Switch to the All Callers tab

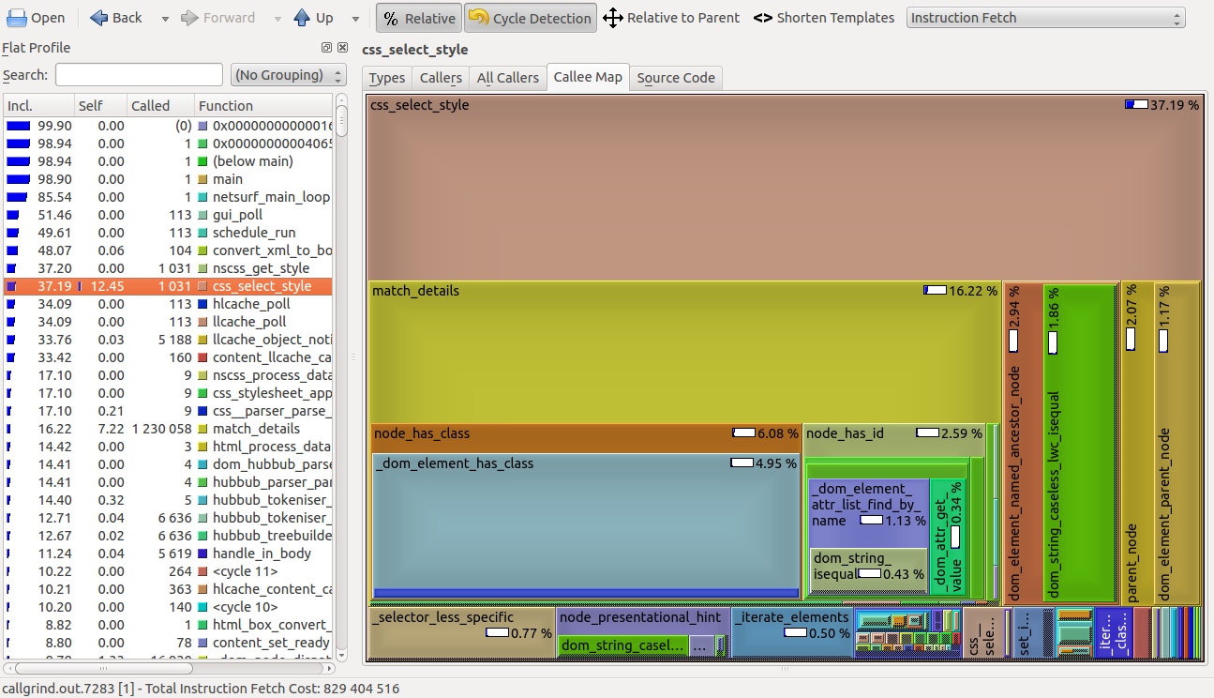coord(507,78)
